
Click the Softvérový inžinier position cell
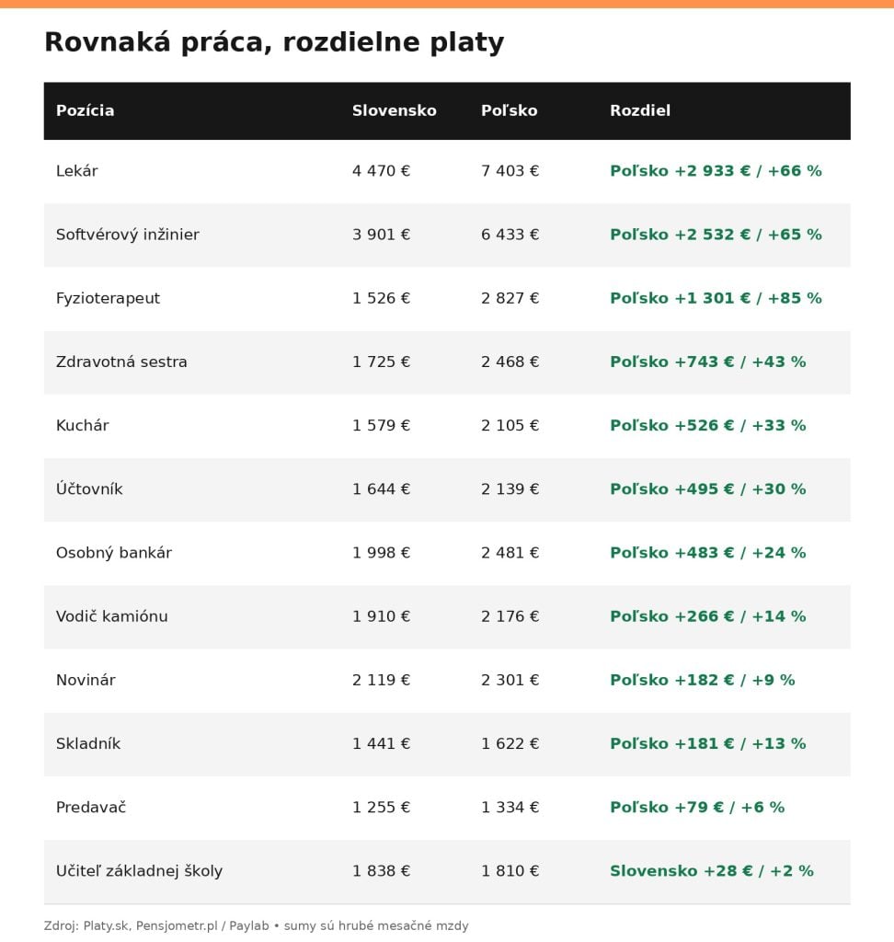point(127,235)
